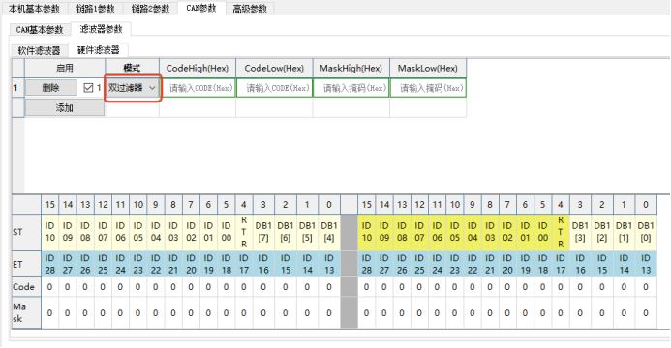
Task: Focus the CodeLow(Hex) input field
Action: pos(274,88)
